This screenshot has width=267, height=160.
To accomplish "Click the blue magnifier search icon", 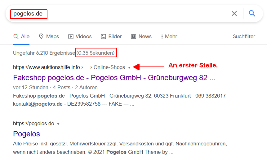I will point(252,13).
